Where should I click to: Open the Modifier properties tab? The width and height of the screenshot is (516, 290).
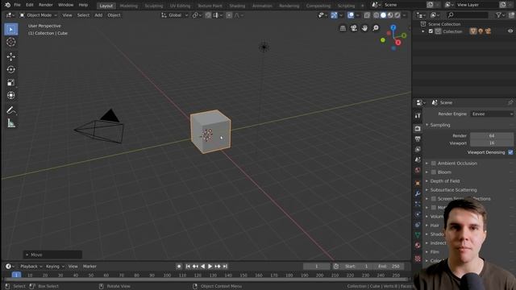418,193
